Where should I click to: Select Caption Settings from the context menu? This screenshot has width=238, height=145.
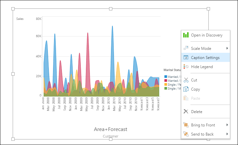(205, 58)
